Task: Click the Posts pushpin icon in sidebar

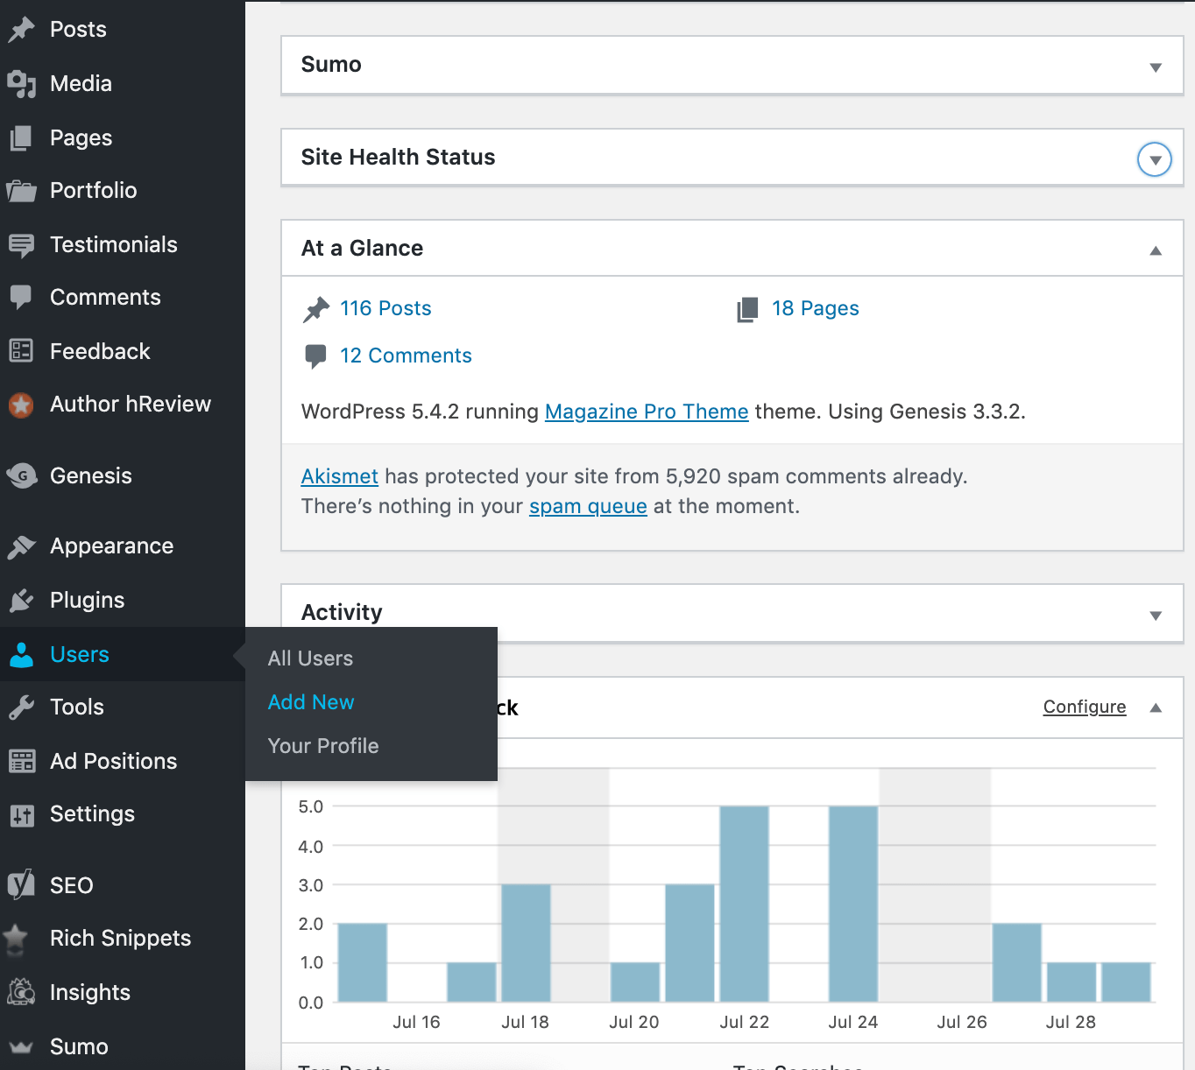Action: [21, 30]
